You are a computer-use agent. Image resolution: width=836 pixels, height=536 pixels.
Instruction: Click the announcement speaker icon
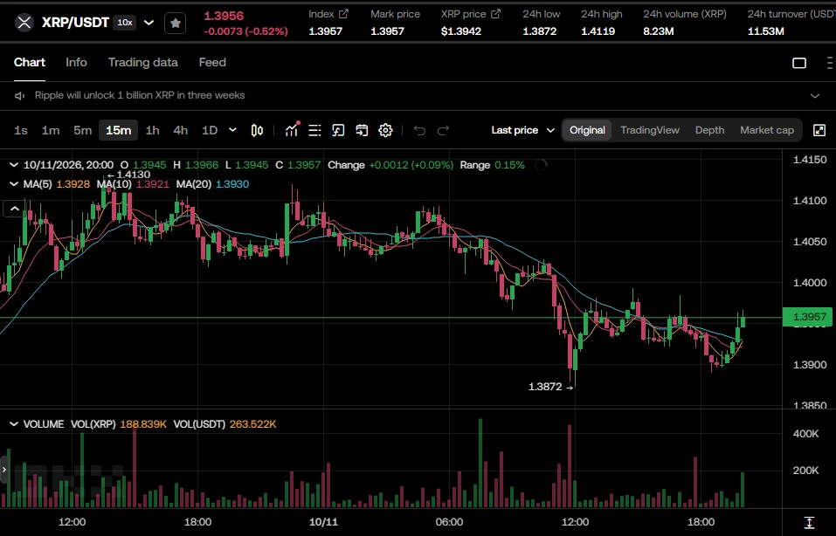coord(20,96)
